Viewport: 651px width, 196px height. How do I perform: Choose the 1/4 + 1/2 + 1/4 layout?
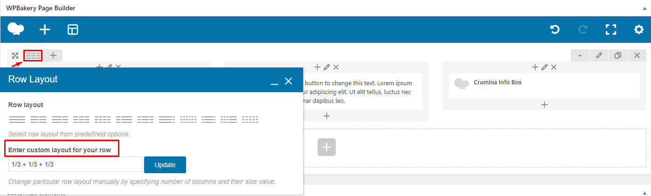coord(145,120)
